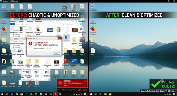Open the Browser folder on After desktop

point(93,41)
